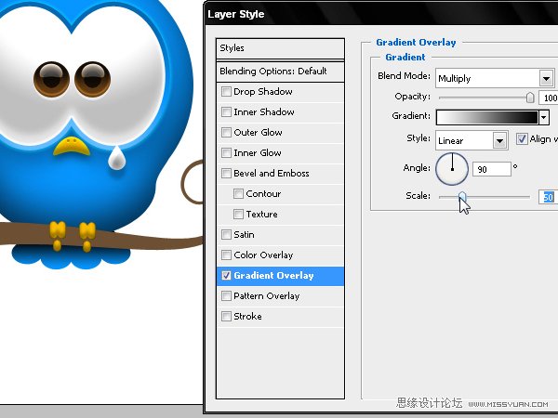Click the Inner Glow label
558x418 pixels.
(258, 153)
